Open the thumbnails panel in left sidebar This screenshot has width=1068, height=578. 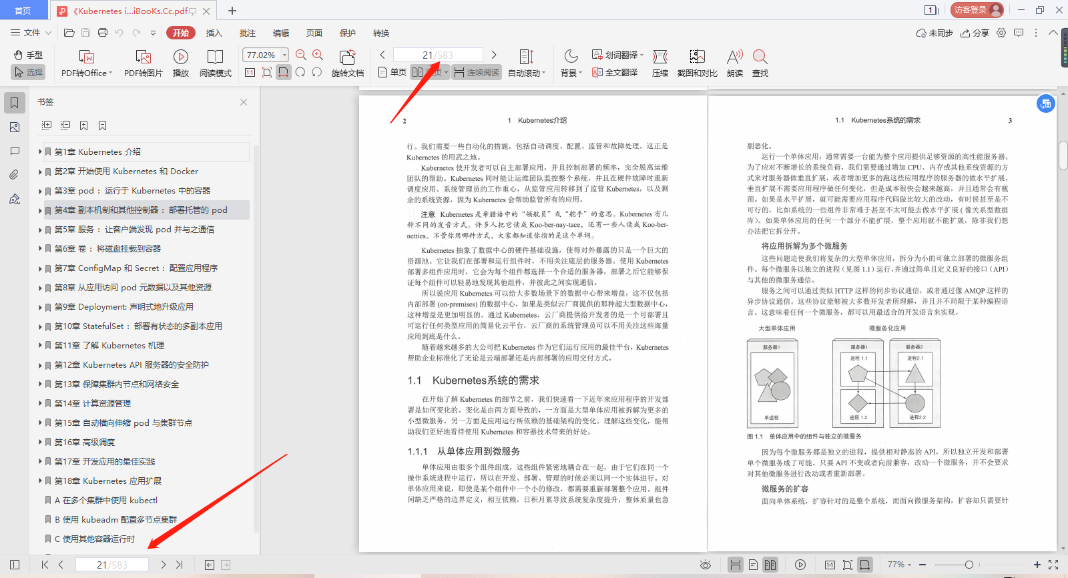(x=15, y=127)
